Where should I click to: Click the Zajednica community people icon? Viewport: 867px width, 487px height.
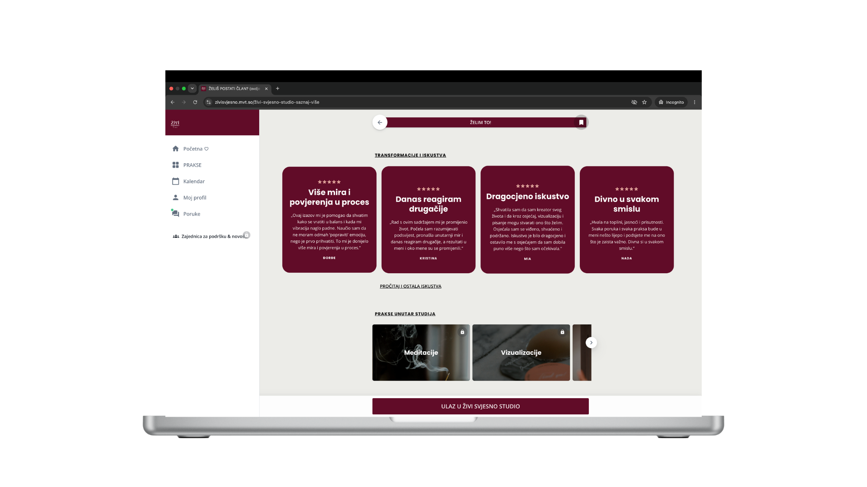click(x=176, y=236)
